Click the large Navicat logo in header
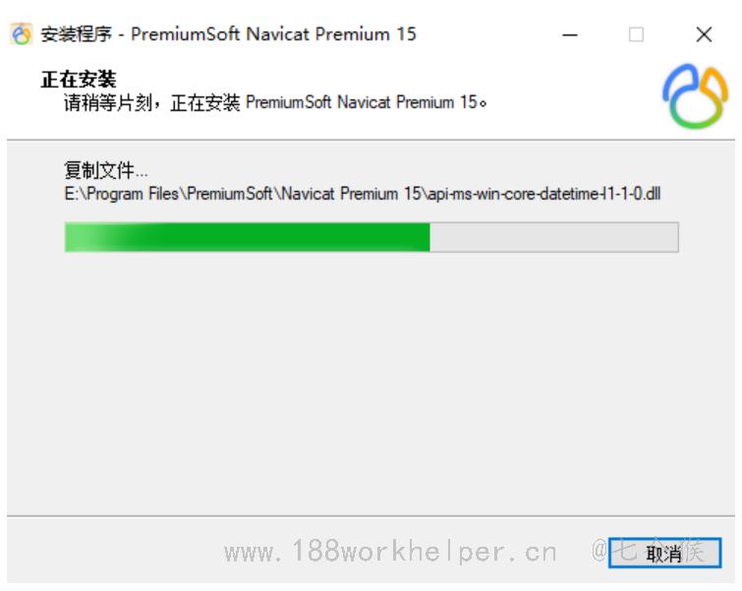This screenshot has width=742, height=591. (x=695, y=96)
